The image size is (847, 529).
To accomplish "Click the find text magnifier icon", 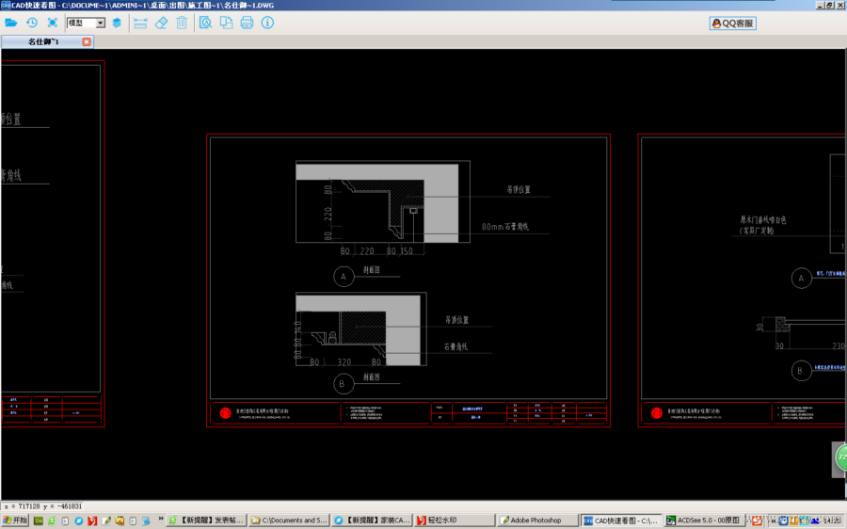I will pos(205,23).
